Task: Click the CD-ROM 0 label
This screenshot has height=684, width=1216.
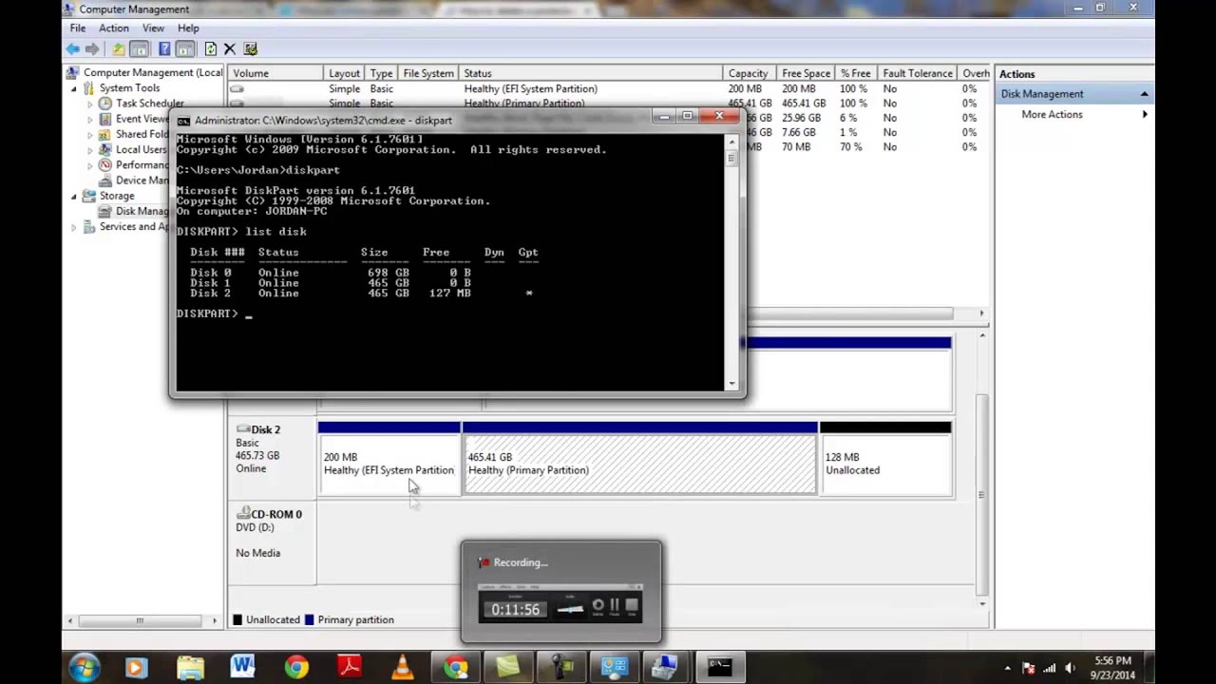Action: [275, 514]
